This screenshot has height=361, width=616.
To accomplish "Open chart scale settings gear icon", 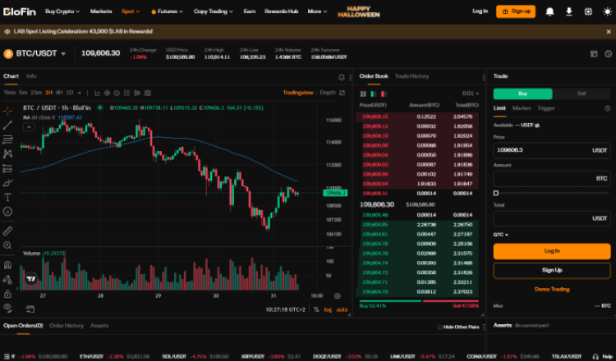I will click(338, 296).
